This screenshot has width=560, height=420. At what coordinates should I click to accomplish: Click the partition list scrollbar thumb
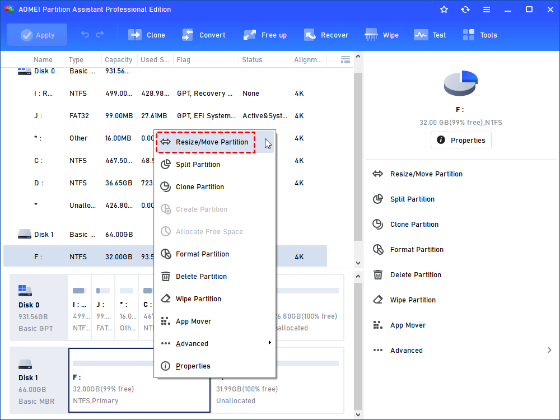coord(358,157)
